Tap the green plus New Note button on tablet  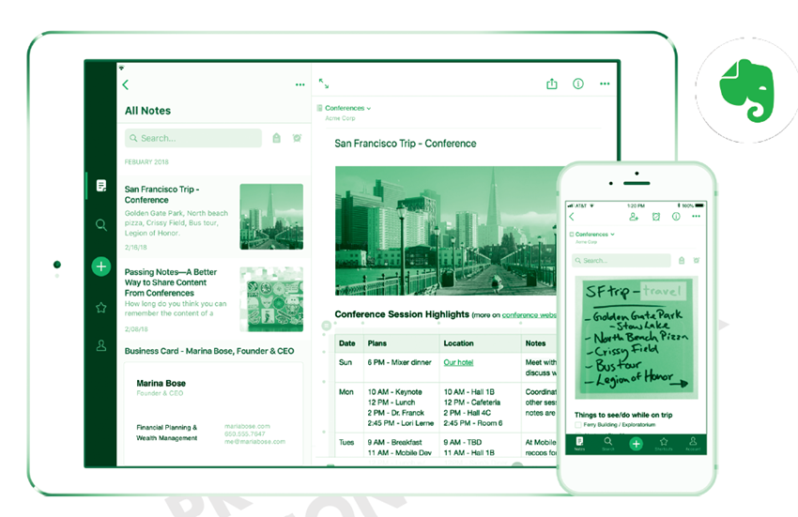(101, 266)
